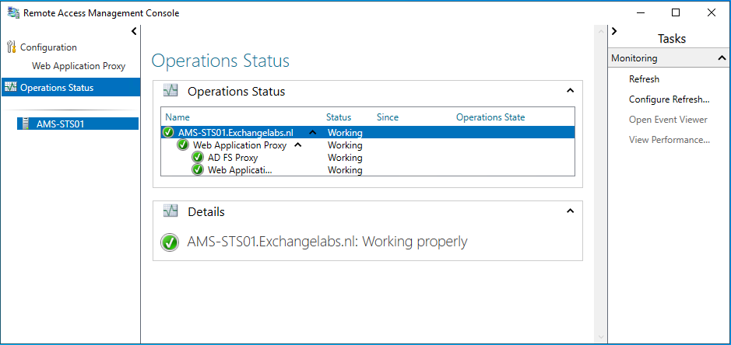
Task: Click the Configuration wrench icon
Action: click(11, 47)
